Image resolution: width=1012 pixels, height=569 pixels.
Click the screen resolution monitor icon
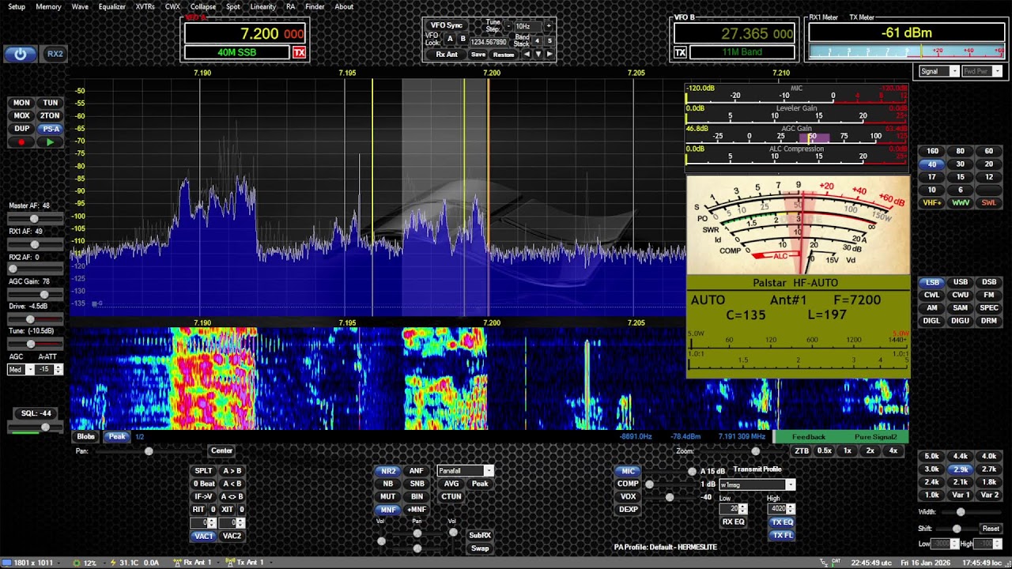pos(6,563)
